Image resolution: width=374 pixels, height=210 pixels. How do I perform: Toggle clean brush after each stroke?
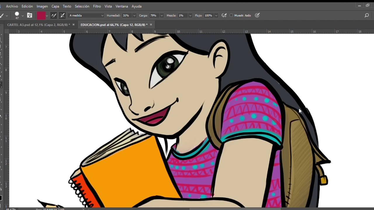pos(62,15)
